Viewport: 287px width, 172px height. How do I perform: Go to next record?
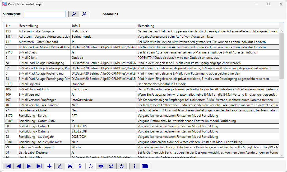tap(29, 166)
